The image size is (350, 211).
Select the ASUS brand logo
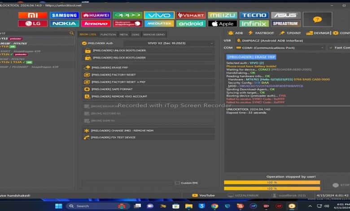pos(286,15)
